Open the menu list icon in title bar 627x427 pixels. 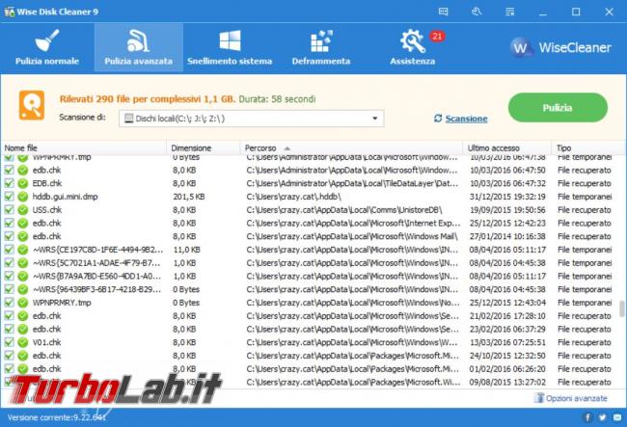click(509, 12)
